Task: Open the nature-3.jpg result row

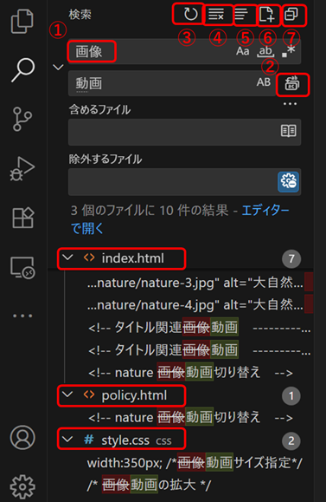Action: click(x=195, y=283)
